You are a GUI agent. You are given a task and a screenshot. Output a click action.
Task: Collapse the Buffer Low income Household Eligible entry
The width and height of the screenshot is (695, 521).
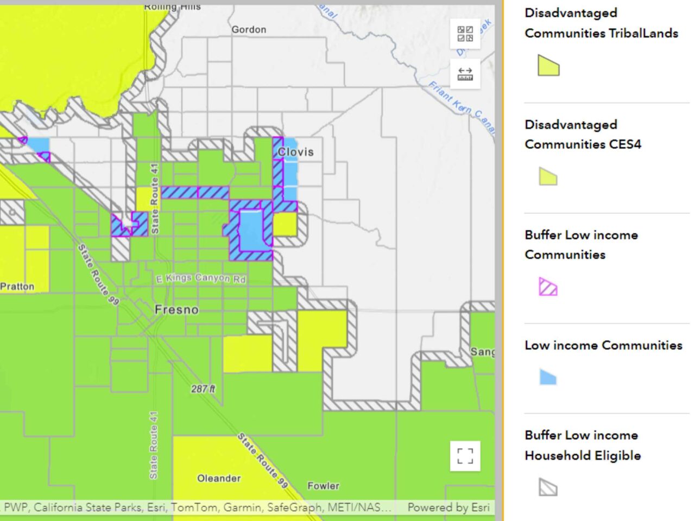pyautogui.click(x=583, y=445)
